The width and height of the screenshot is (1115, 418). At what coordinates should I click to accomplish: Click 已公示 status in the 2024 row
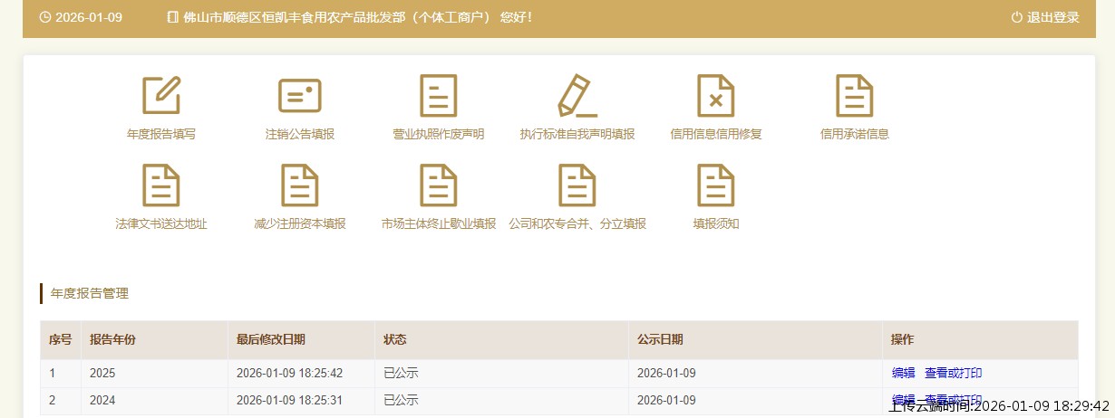tap(401, 400)
